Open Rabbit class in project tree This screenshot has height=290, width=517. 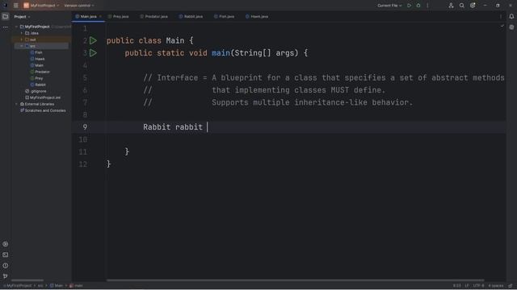pyautogui.click(x=38, y=85)
